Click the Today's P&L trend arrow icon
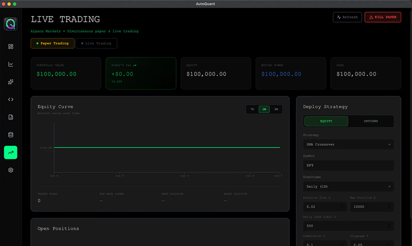The width and height of the screenshot is (412, 246). [135, 65]
